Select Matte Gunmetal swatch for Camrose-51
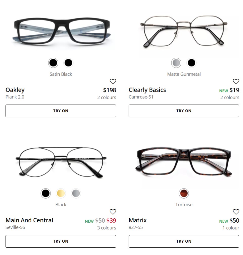The height and width of the screenshot is (255, 243). tap(176, 63)
